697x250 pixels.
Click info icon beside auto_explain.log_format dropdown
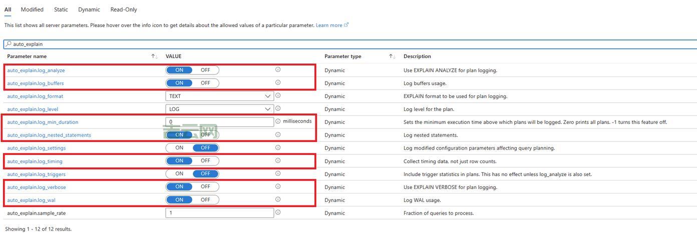(278, 95)
